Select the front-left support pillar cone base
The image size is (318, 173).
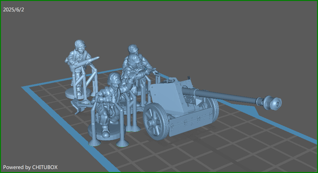tap(94, 143)
